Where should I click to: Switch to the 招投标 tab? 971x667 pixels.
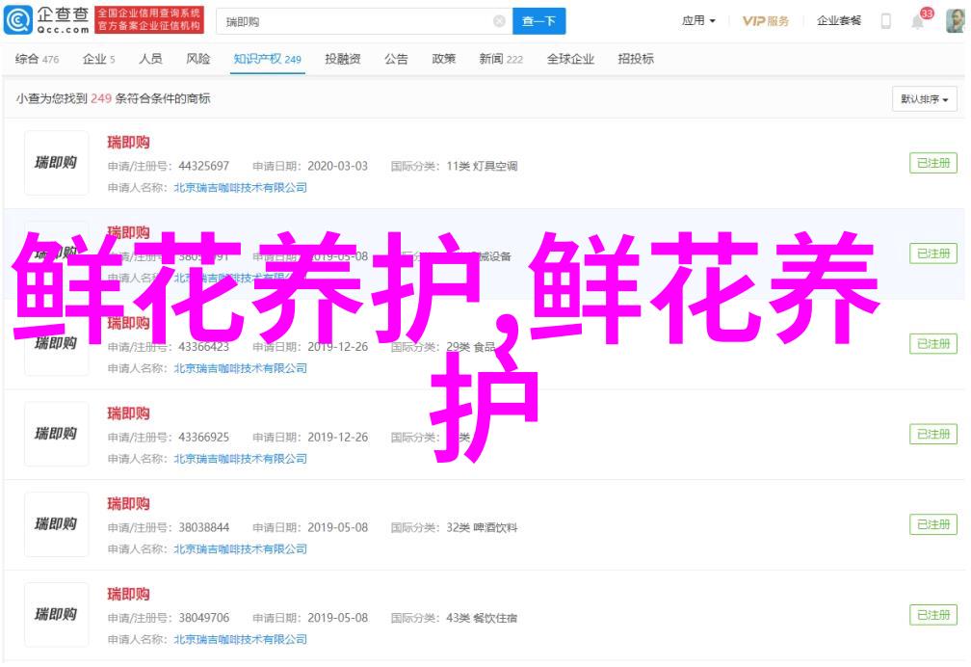636,59
